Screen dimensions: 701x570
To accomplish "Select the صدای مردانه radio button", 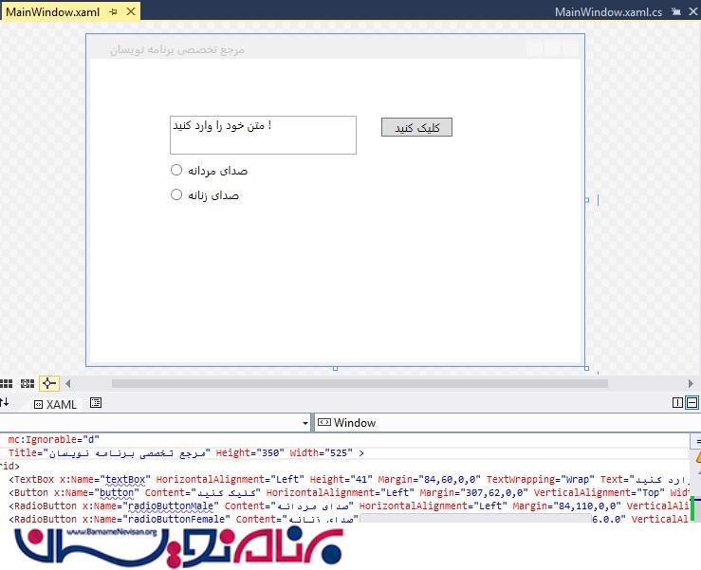I will click(x=176, y=171).
